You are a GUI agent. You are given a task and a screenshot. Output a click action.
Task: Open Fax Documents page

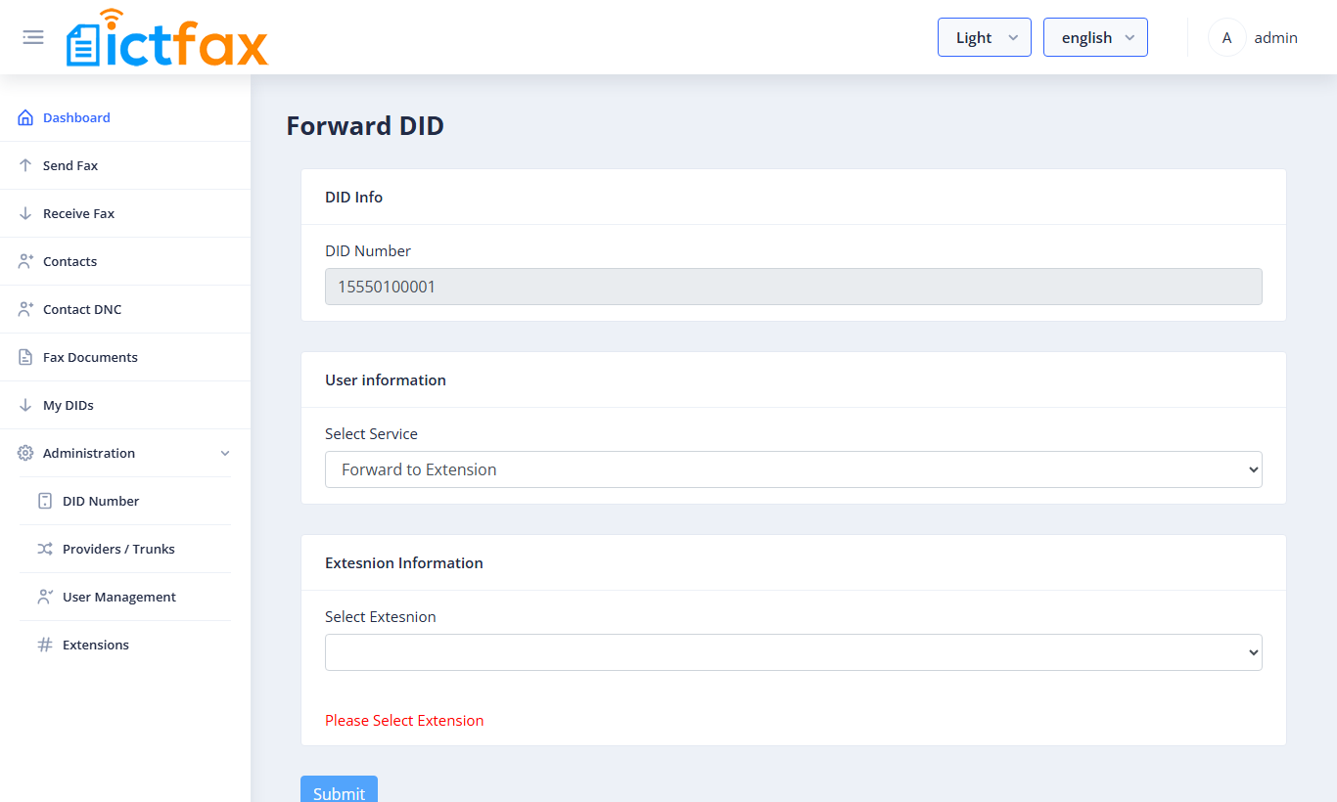[90, 357]
